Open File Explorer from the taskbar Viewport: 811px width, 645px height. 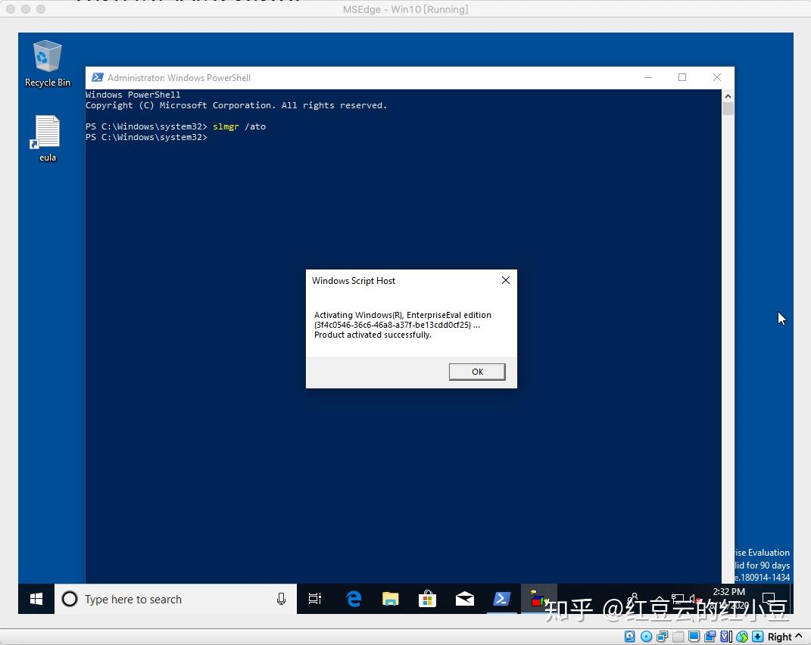[390, 599]
